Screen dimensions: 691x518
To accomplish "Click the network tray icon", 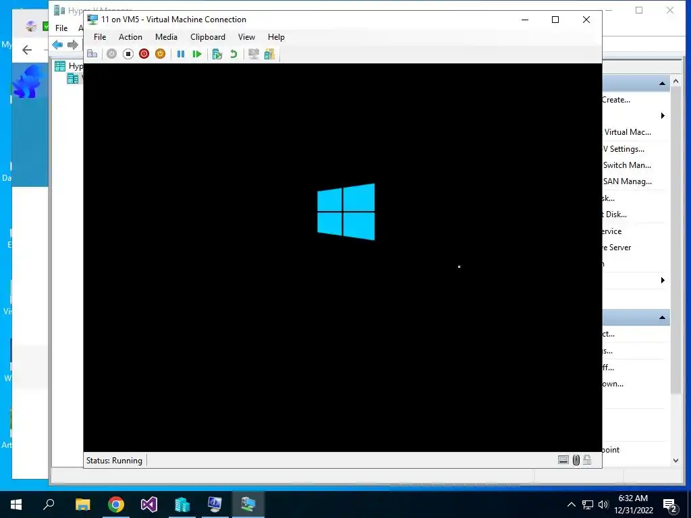I will [x=588, y=505].
